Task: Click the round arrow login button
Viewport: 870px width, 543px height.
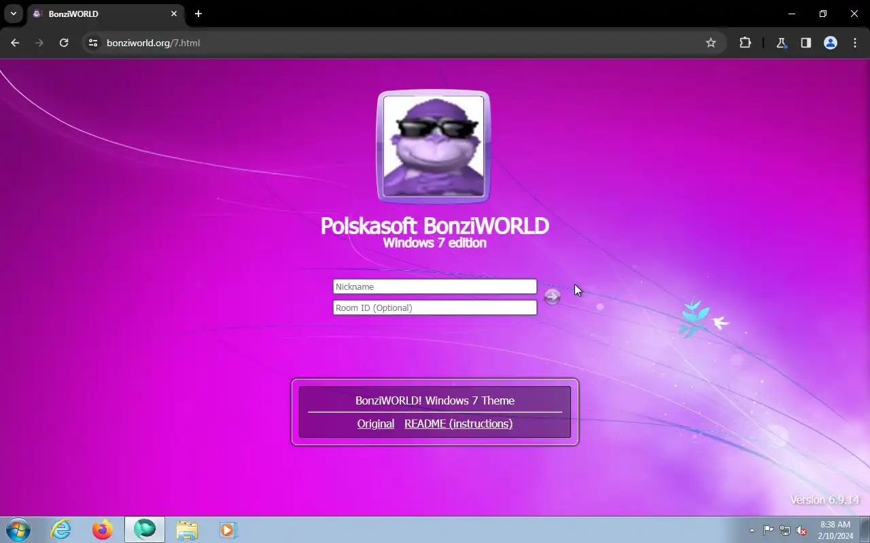Action: click(552, 297)
